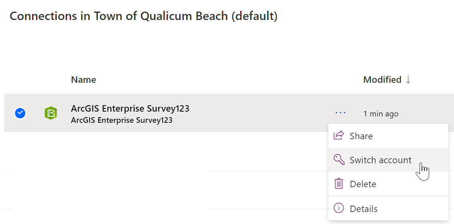Deselect the ArcGIS Enterprise Survey123 row checkmark
Image resolution: width=454 pixels, height=224 pixels.
point(20,114)
